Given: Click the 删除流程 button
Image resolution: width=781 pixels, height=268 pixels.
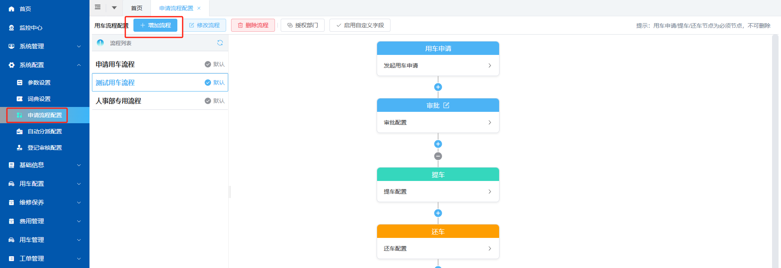Looking at the screenshot, I should point(253,25).
